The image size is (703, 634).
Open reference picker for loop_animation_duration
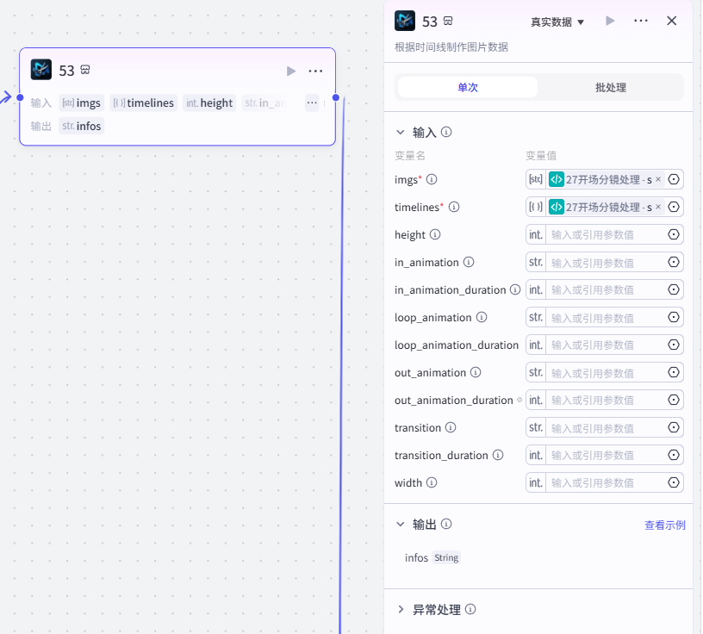pyautogui.click(x=674, y=345)
